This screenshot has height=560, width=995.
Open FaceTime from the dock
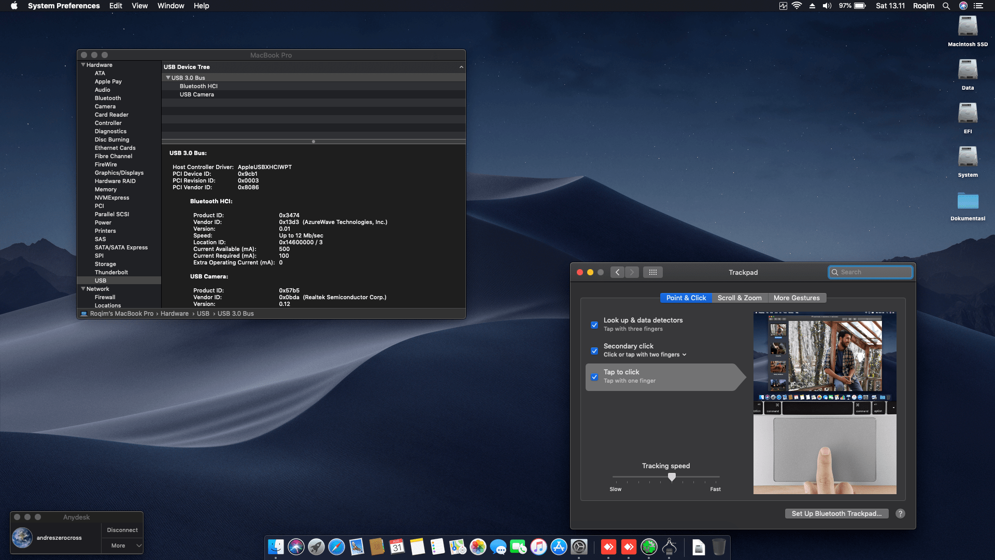[x=518, y=547]
